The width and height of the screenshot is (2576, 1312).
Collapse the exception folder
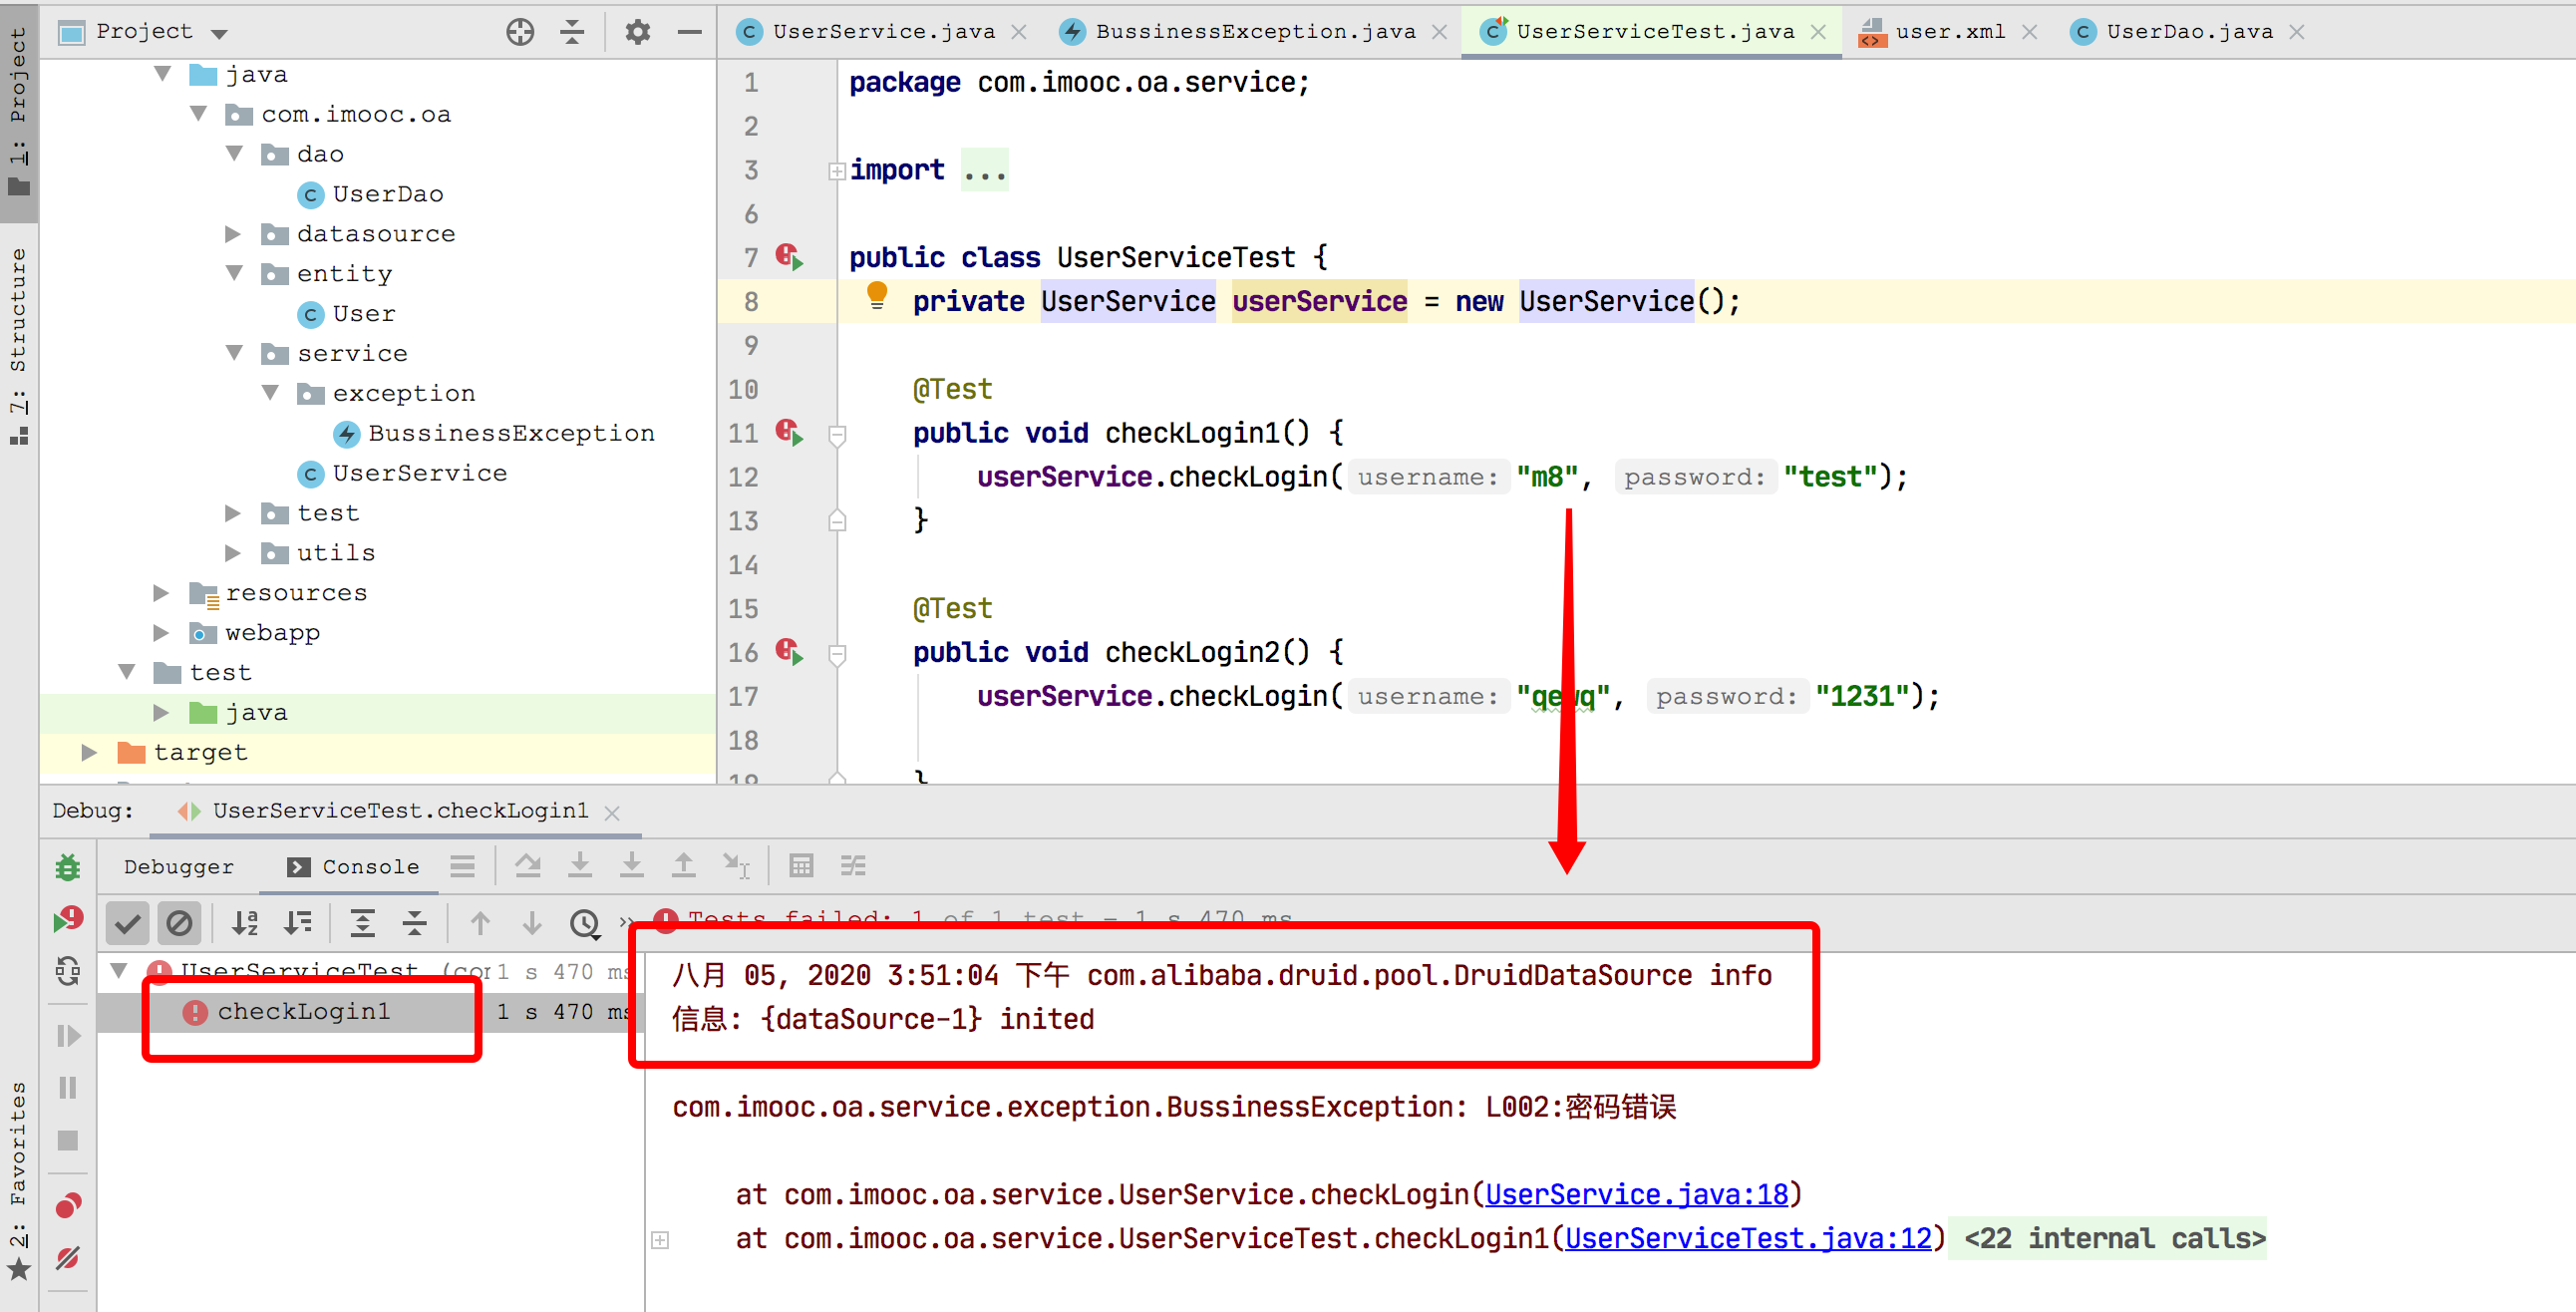pyautogui.click(x=271, y=393)
